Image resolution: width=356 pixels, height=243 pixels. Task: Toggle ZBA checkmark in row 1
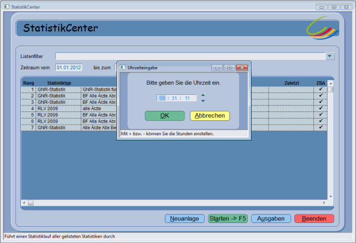click(x=320, y=89)
